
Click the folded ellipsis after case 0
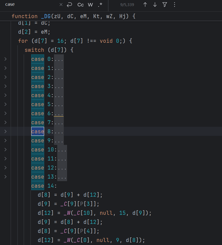pos(59,59)
